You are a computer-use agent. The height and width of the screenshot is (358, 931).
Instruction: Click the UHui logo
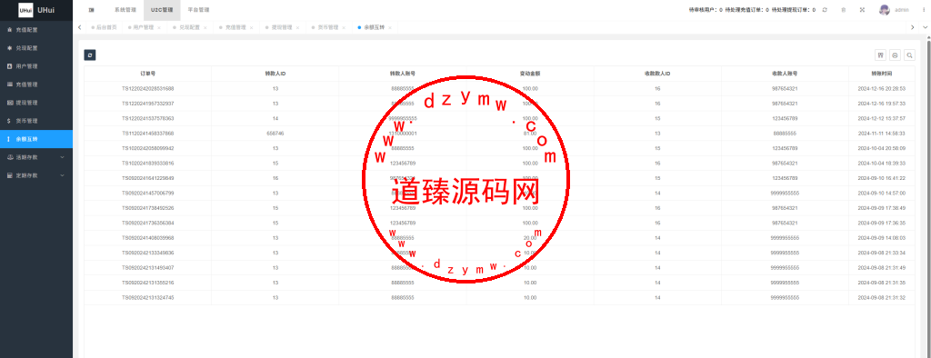click(25, 10)
